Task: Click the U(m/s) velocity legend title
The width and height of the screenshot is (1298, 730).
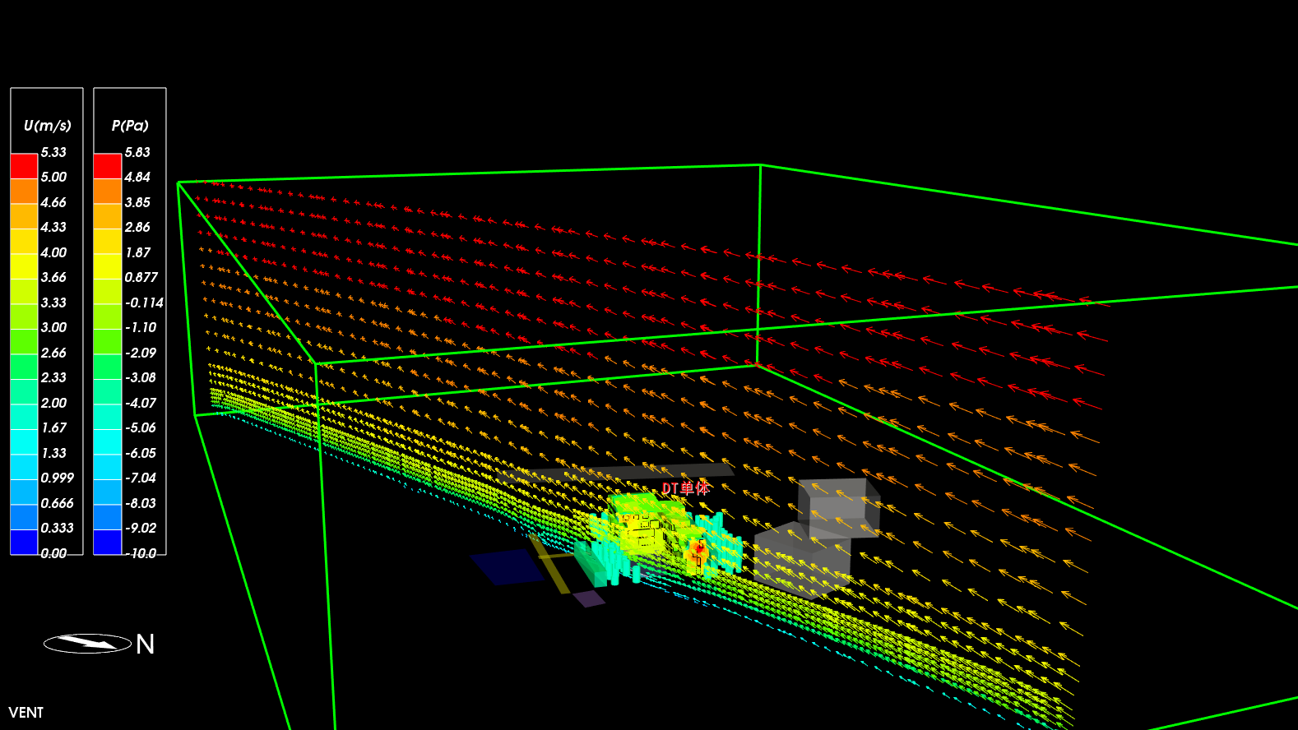Action: coord(47,126)
